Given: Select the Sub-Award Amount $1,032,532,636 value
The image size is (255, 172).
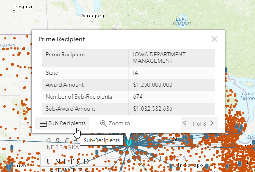Looking at the screenshot, I should (153, 109).
